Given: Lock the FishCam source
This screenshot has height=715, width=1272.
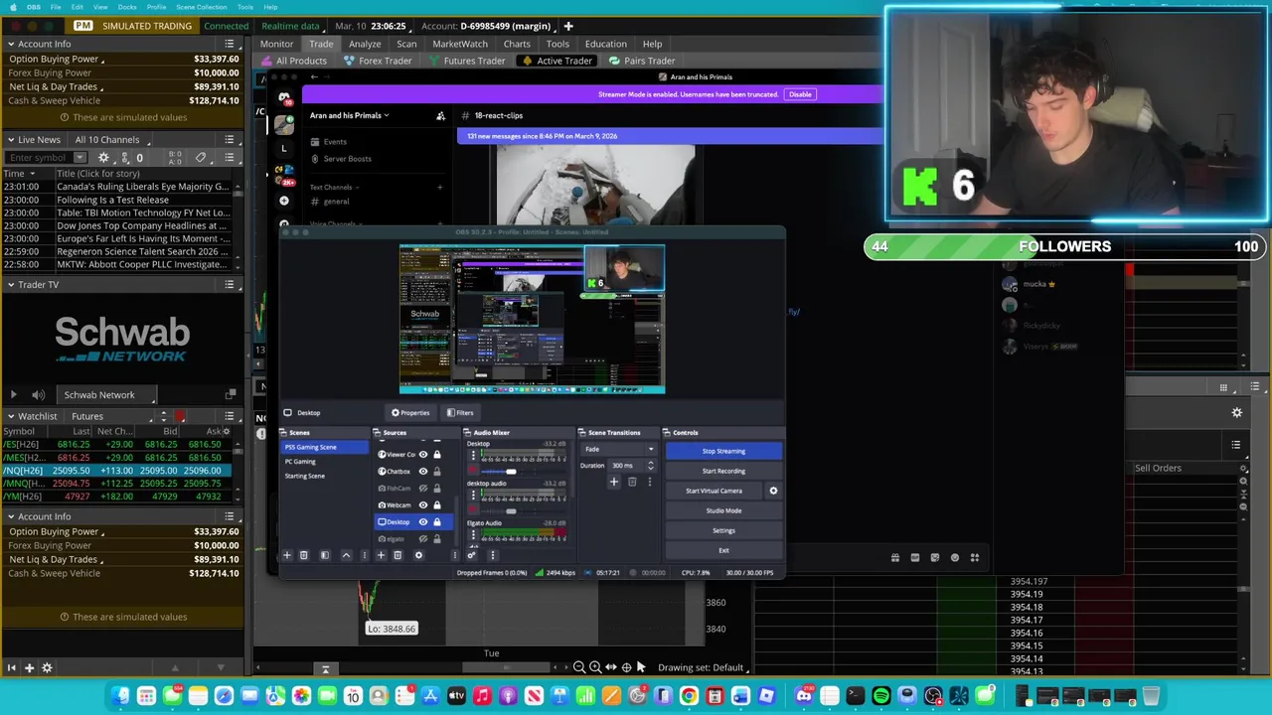Looking at the screenshot, I should coord(436,489).
